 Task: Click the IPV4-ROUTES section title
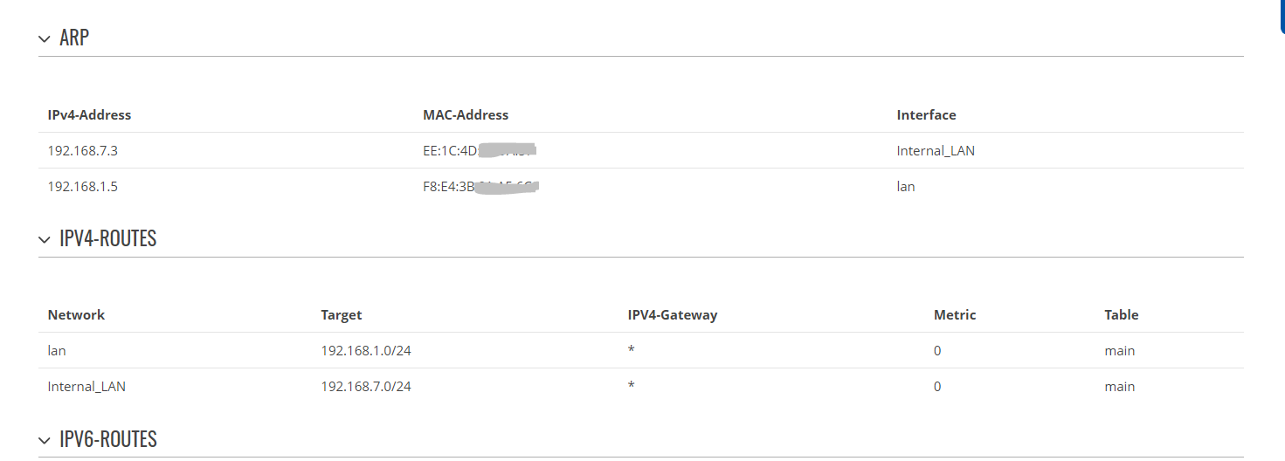pos(107,239)
